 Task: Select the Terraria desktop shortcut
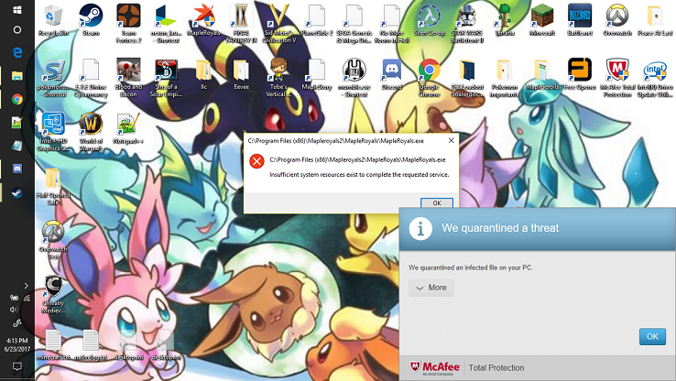tap(505, 20)
